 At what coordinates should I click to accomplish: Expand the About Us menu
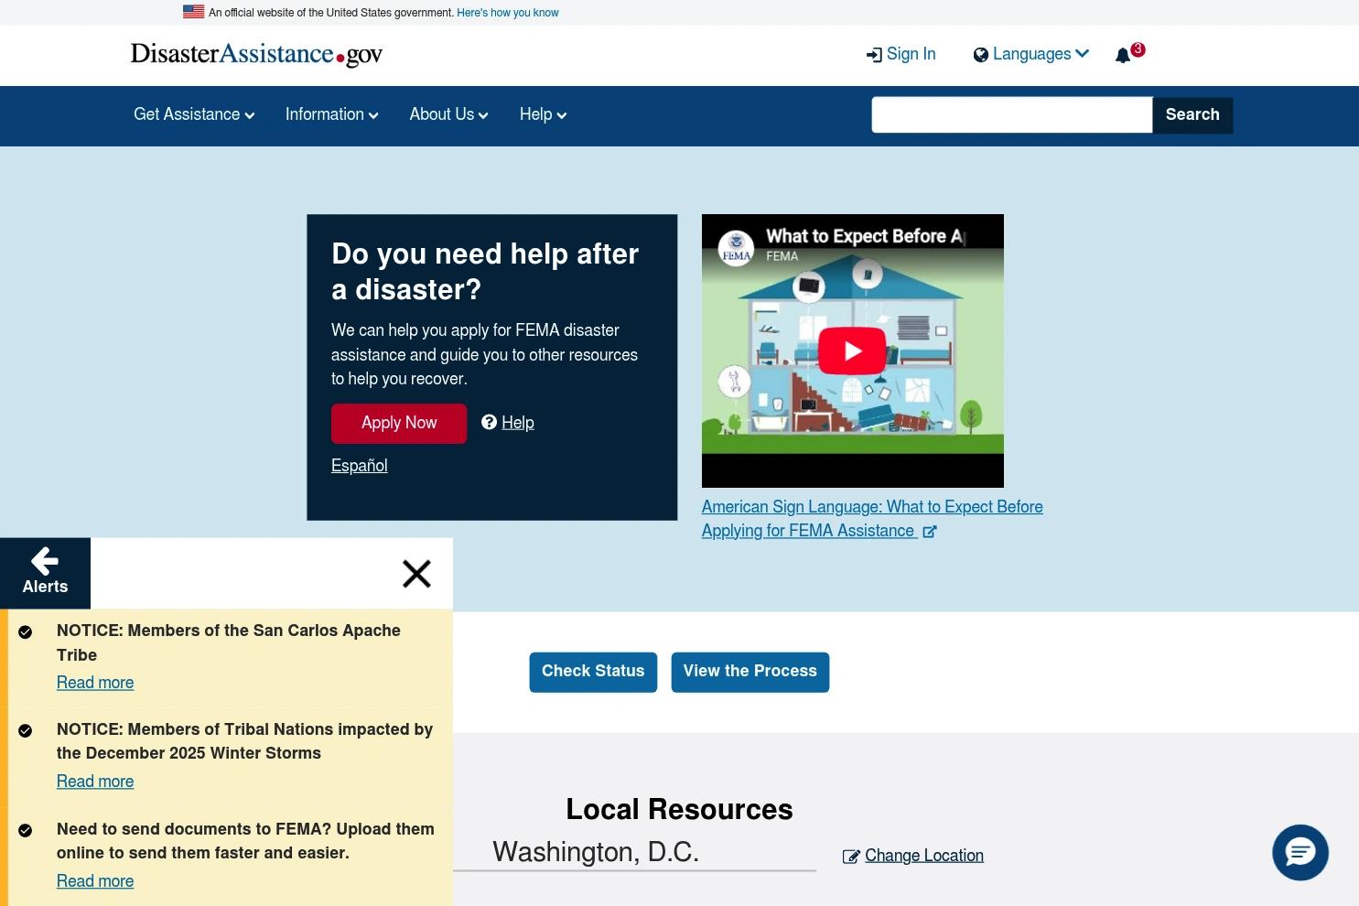[448, 114]
